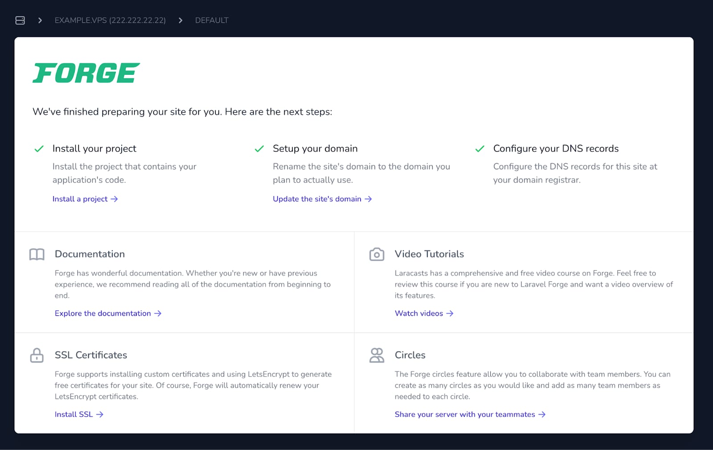Click checkmark beside Configure your DNS records
The width and height of the screenshot is (713, 450).
pos(479,149)
